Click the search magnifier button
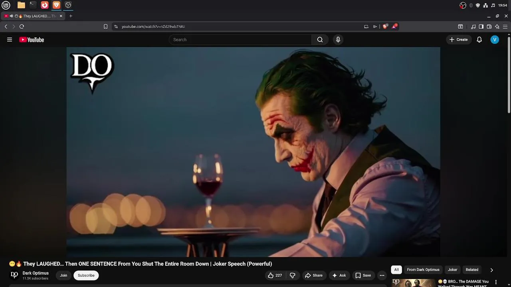Screen dimensions: 511x287 pyautogui.click(x=320, y=39)
